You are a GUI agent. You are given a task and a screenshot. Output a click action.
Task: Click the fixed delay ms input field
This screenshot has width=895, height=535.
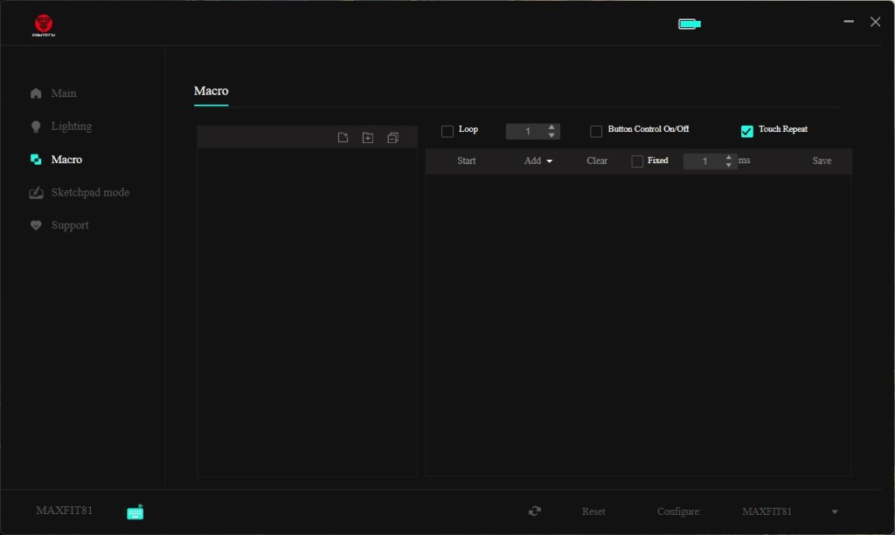tap(704, 161)
